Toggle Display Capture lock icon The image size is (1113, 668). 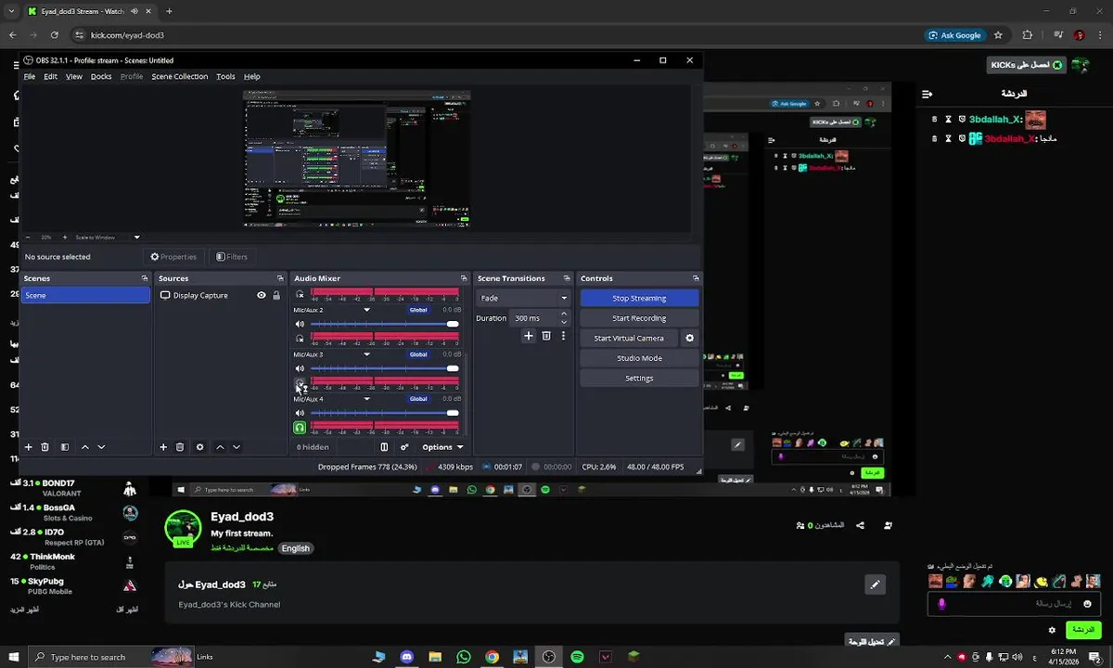click(276, 295)
